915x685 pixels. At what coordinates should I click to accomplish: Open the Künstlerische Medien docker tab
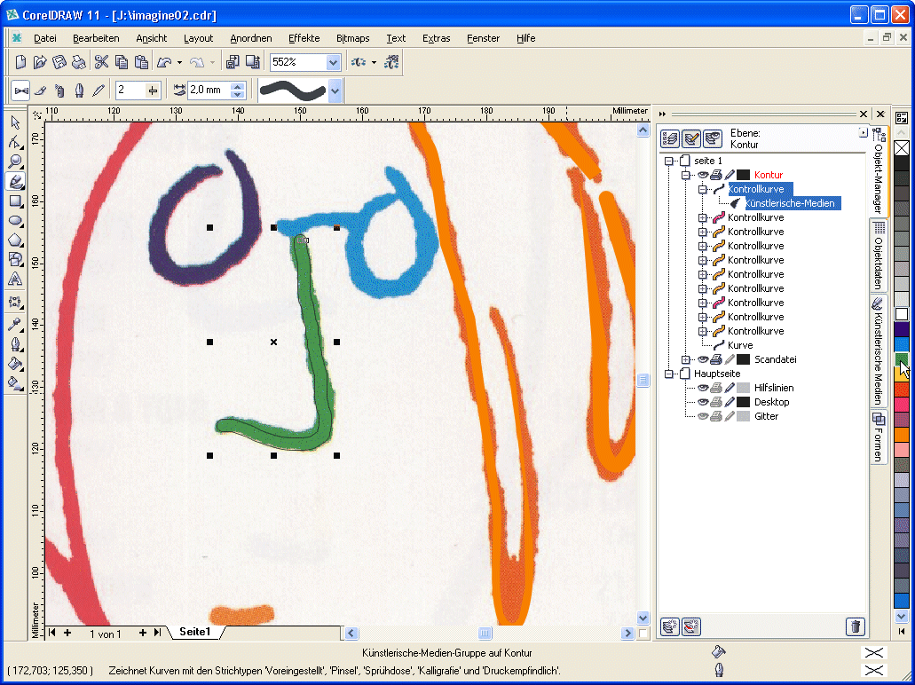point(879,350)
